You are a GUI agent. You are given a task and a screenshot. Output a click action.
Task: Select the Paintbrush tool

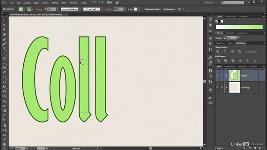coord(4,63)
